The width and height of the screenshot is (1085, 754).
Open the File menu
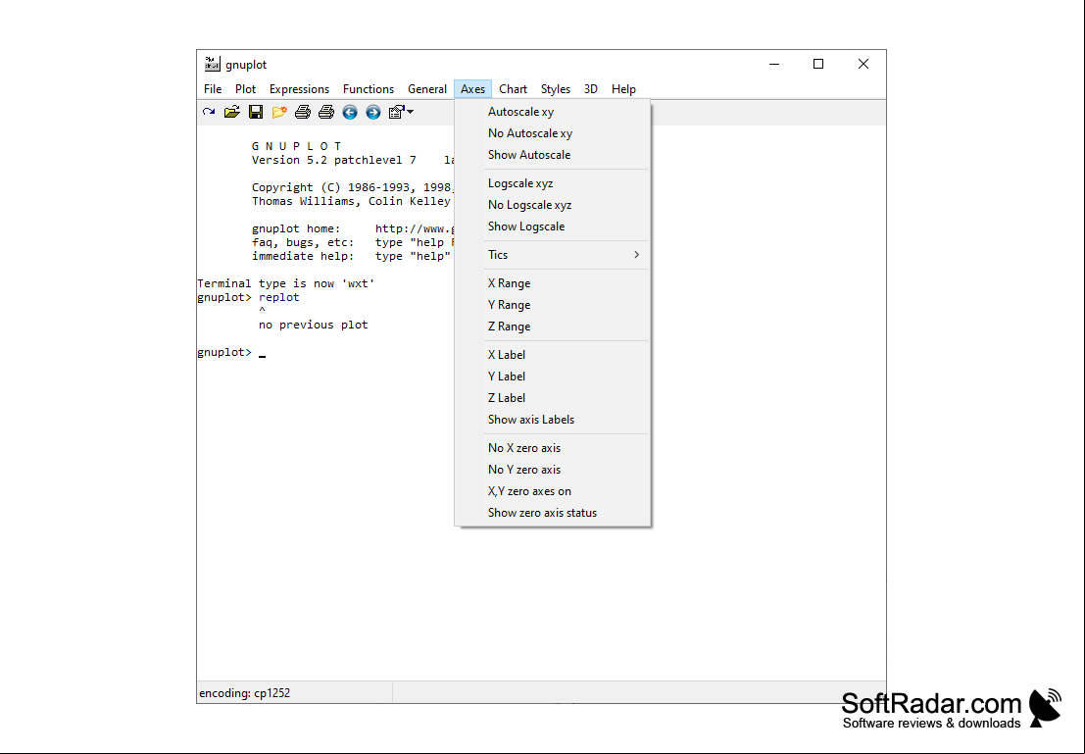(213, 89)
